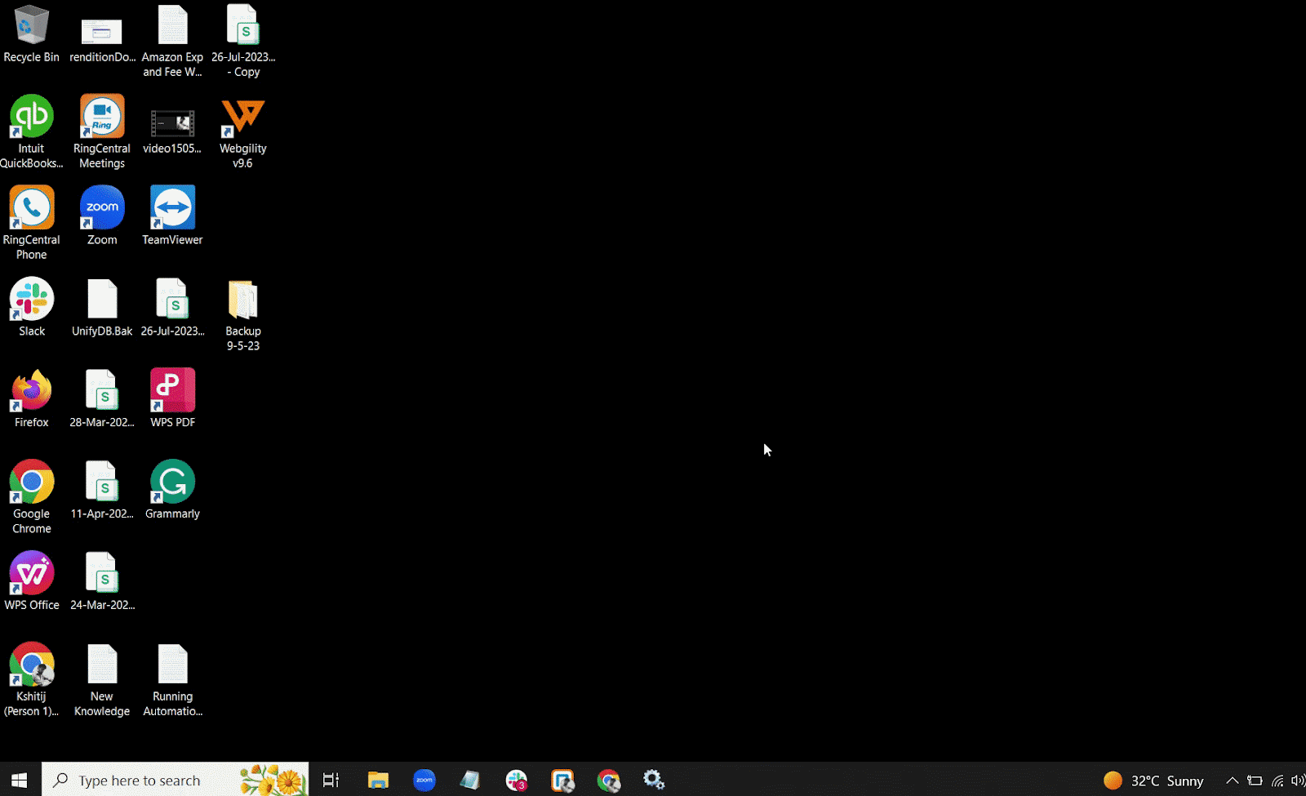Open the Windows Start menu
Image resolution: width=1306 pixels, height=796 pixels.
pos(20,780)
